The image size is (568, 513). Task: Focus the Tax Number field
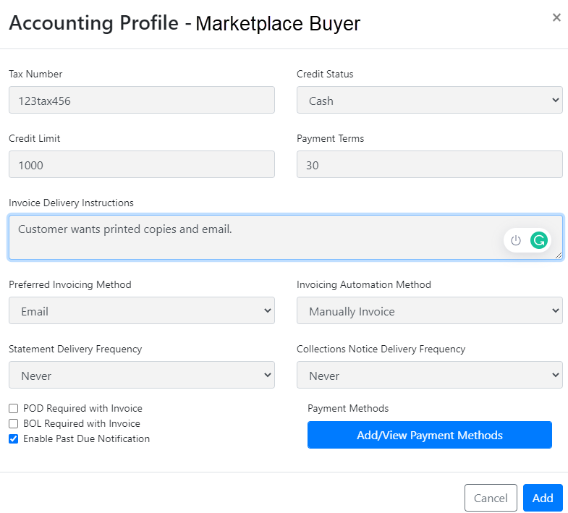click(x=142, y=100)
